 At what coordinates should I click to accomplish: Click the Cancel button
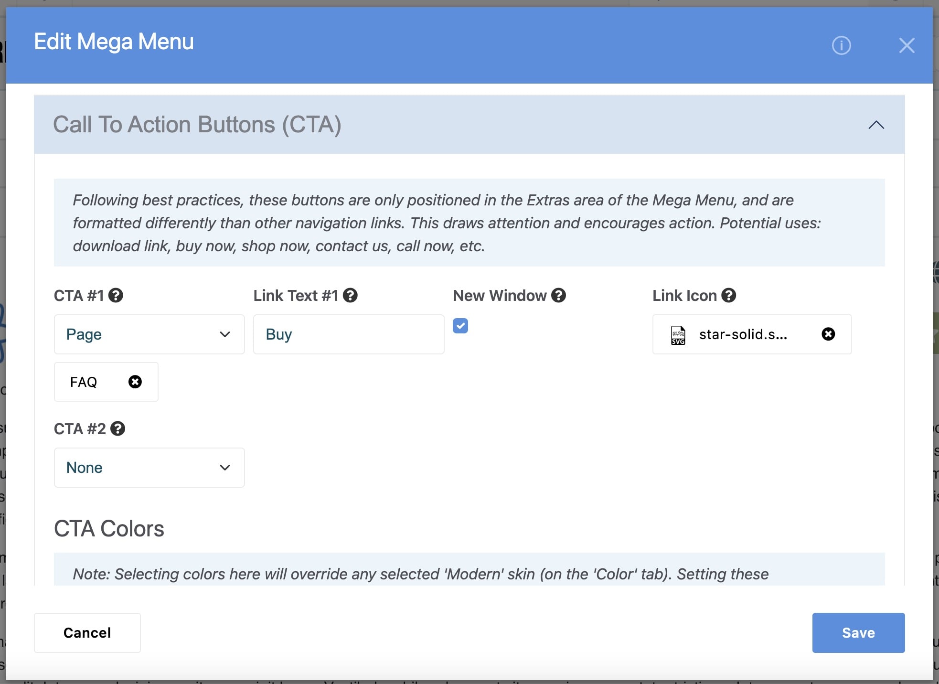tap(87, 633)
